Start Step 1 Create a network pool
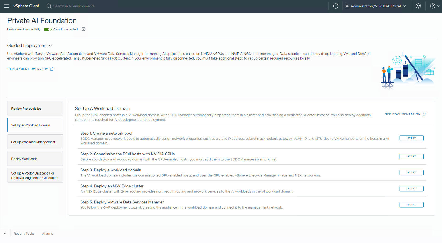The image size is (442, 243). [x=411, y=138]
